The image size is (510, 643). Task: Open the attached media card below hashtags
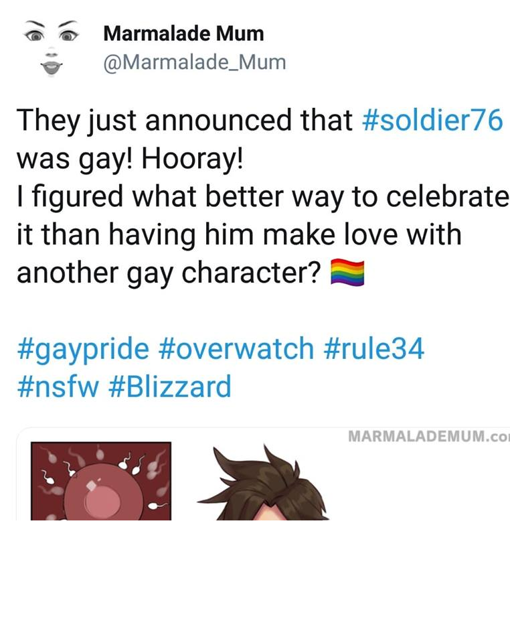[x=263, y=474]
